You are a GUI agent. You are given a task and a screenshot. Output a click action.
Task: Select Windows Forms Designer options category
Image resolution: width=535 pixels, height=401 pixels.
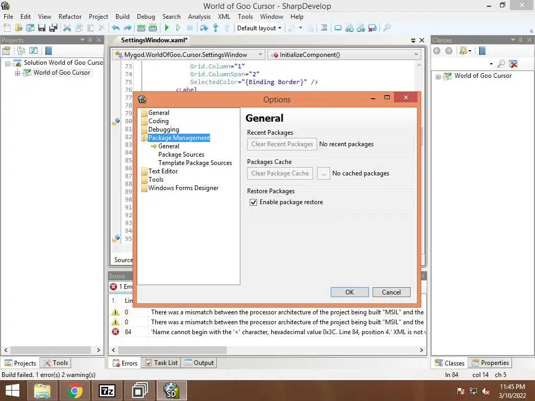183,188
